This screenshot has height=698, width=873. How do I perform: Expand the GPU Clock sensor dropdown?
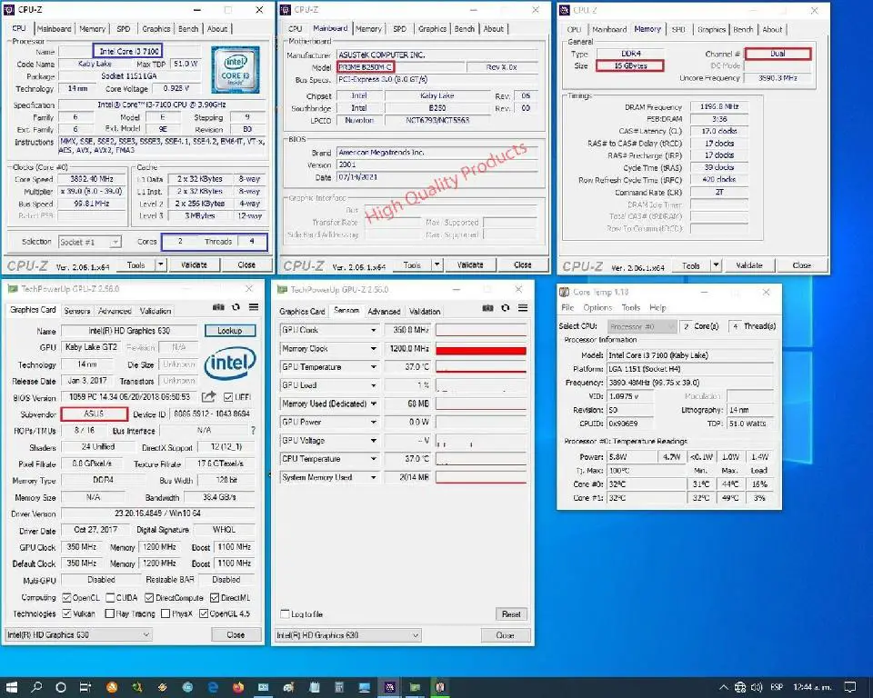374,330
